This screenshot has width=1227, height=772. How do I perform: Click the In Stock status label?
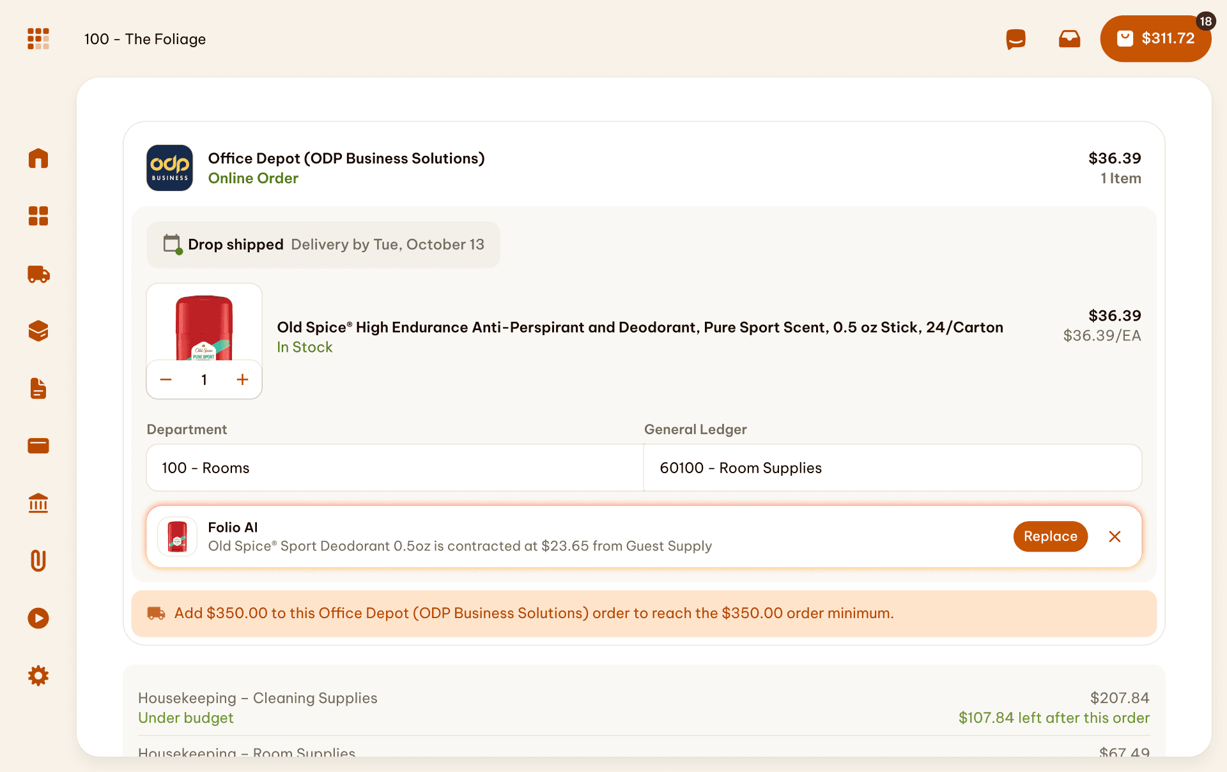pos(305,347)
